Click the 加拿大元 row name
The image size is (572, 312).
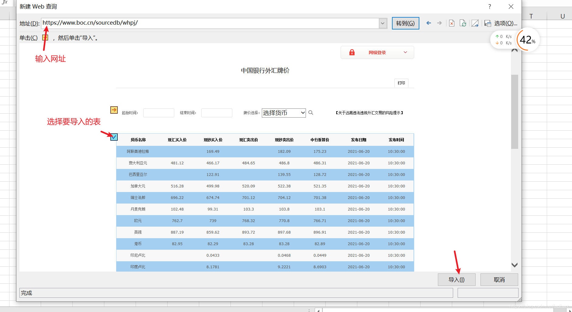click(x=138, y=186)
